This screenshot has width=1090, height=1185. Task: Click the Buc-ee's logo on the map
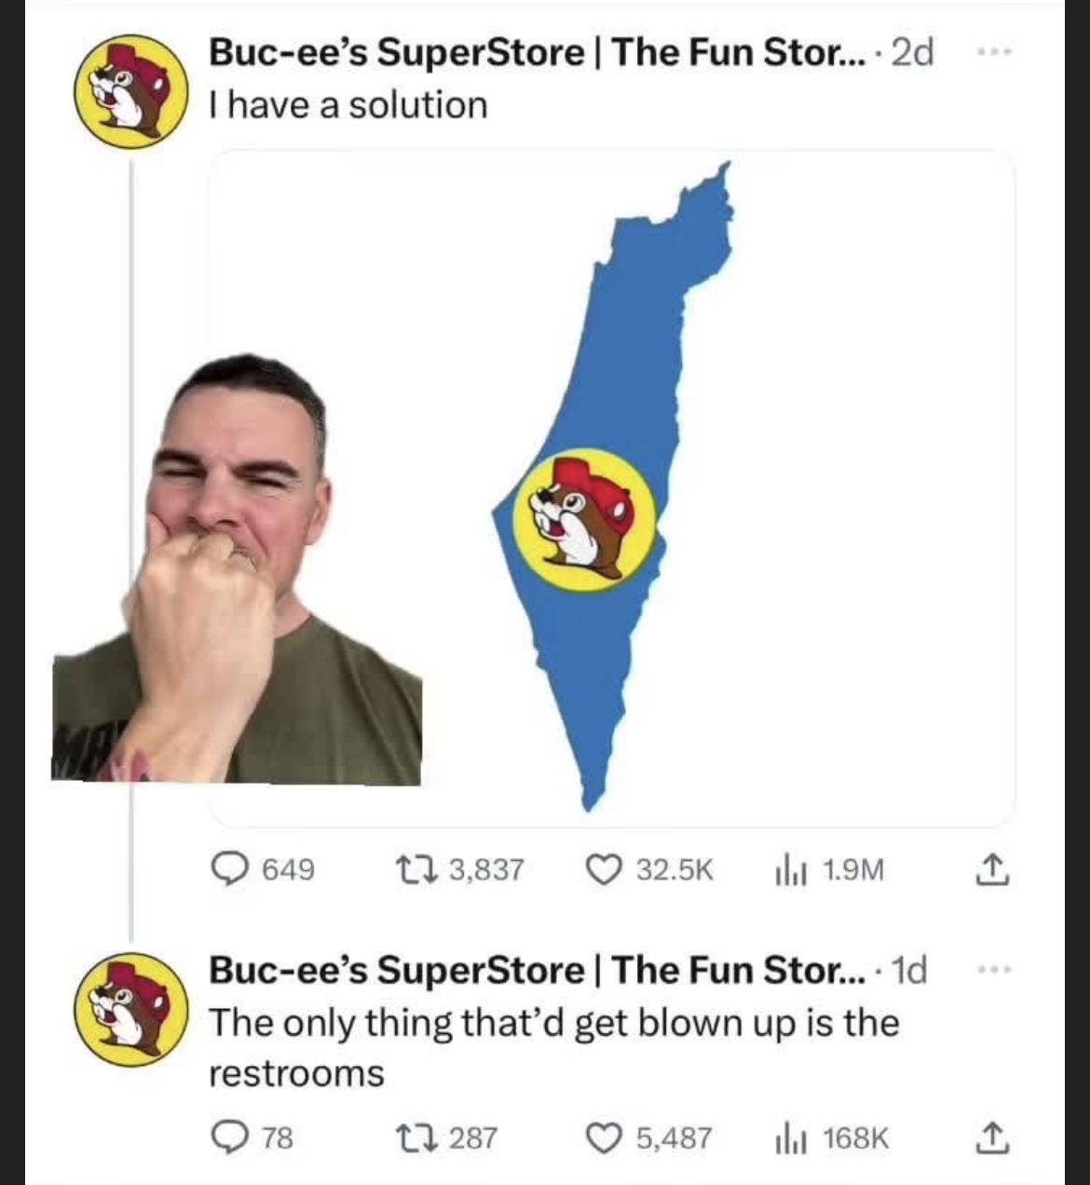584,520
